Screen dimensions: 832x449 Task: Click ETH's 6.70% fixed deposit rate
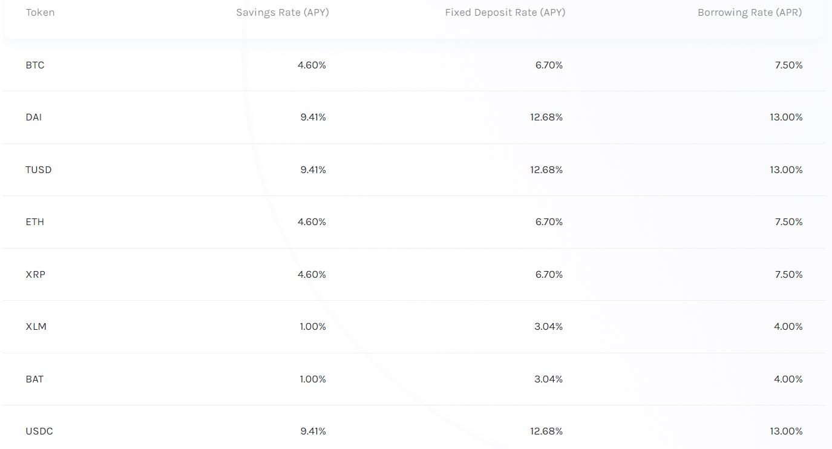point(549,222)
